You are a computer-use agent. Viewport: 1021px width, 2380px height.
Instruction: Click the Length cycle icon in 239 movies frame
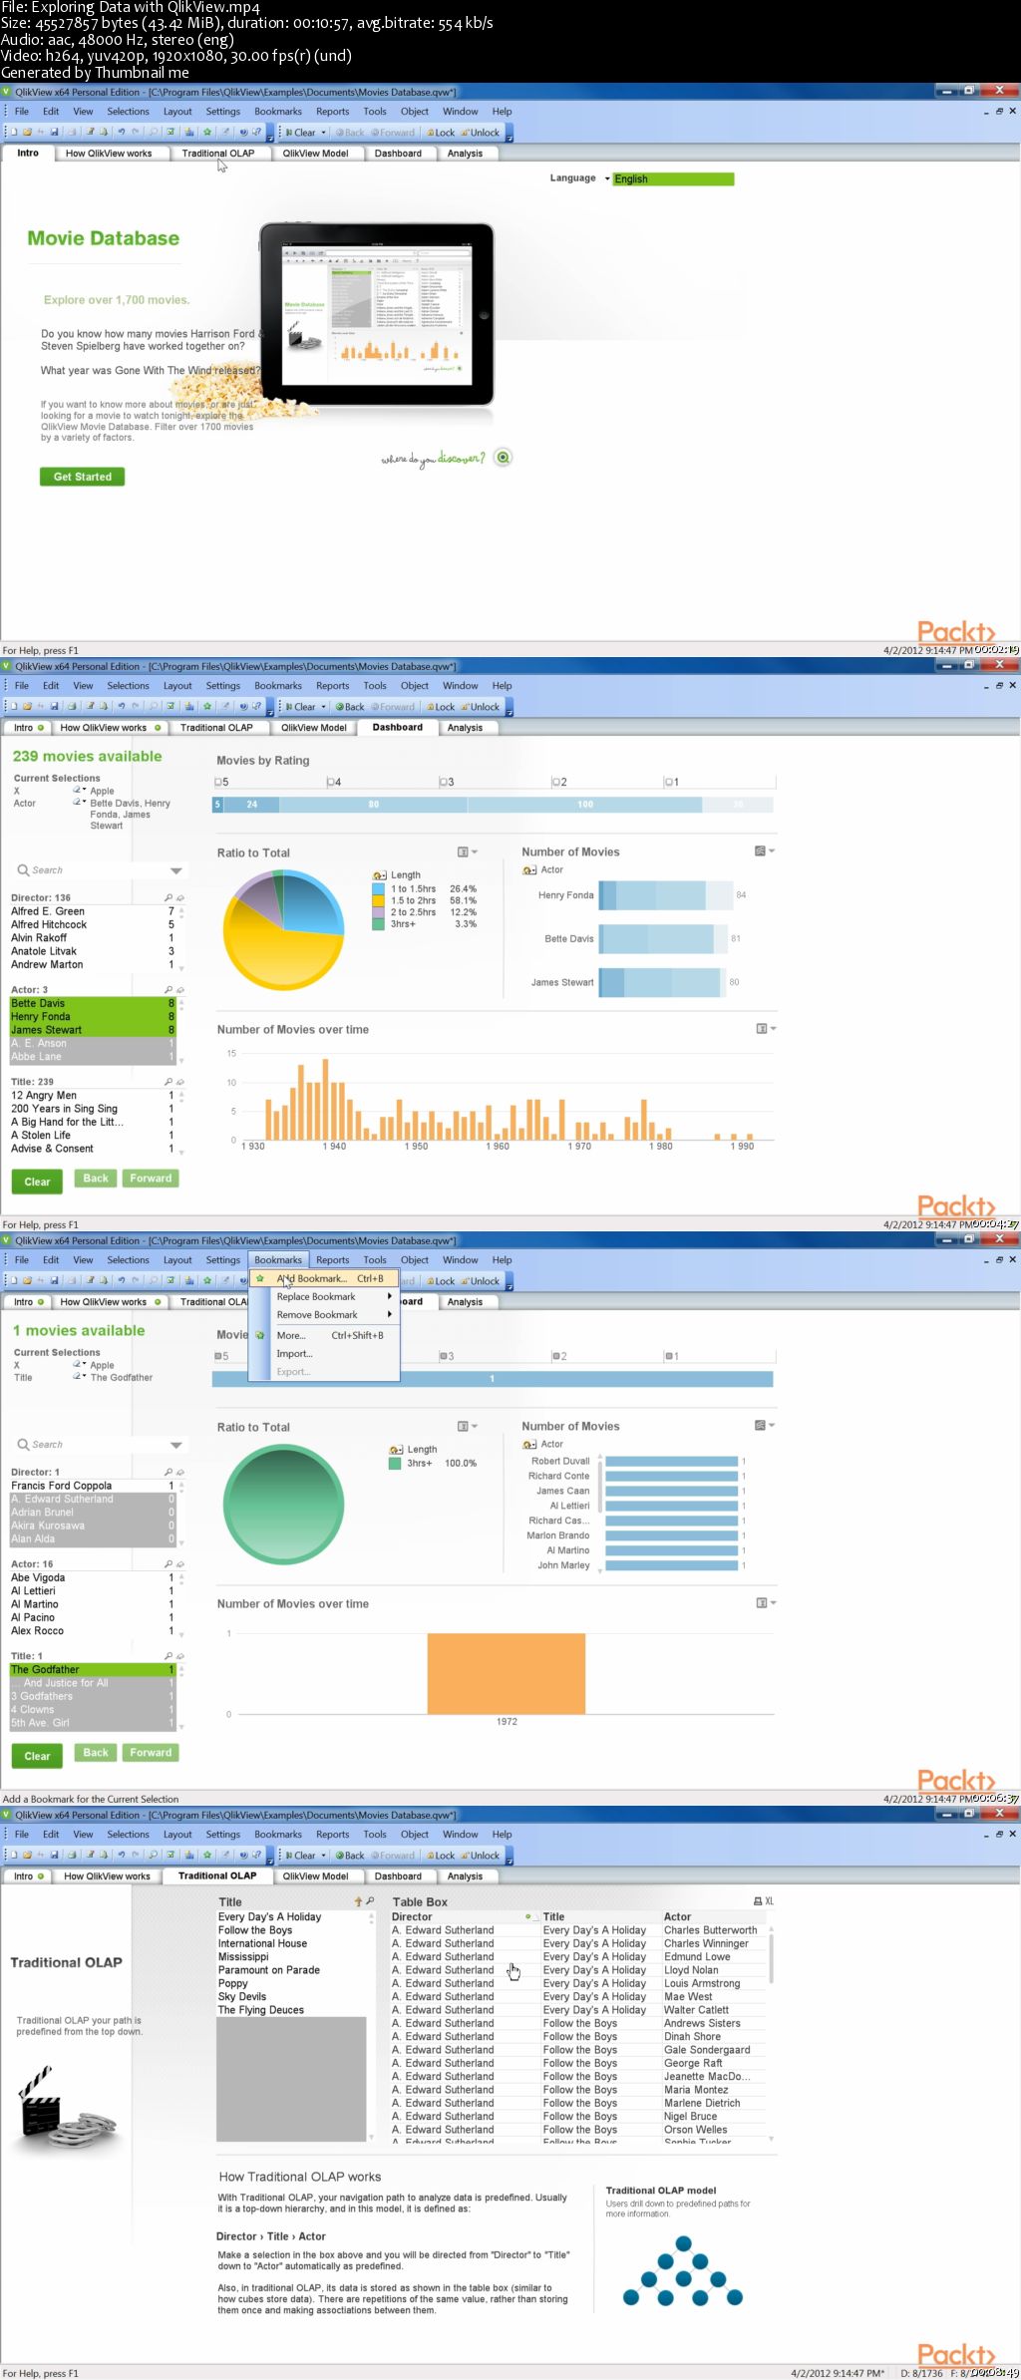point(380,874)
